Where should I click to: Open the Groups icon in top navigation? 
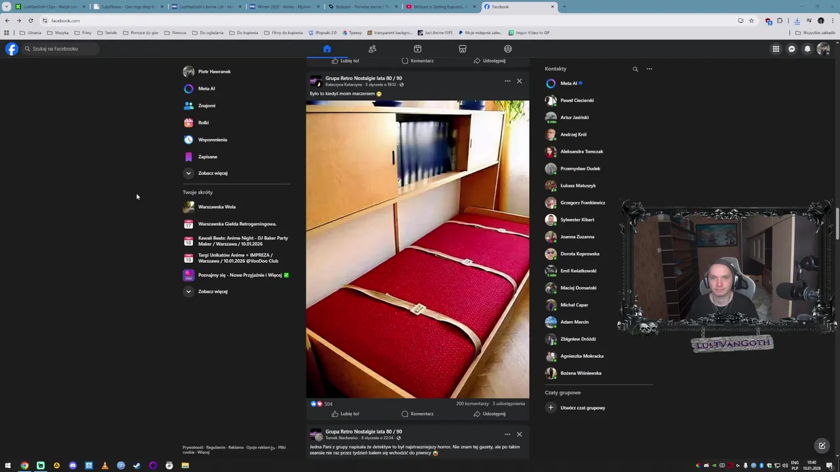coord(507,49)
